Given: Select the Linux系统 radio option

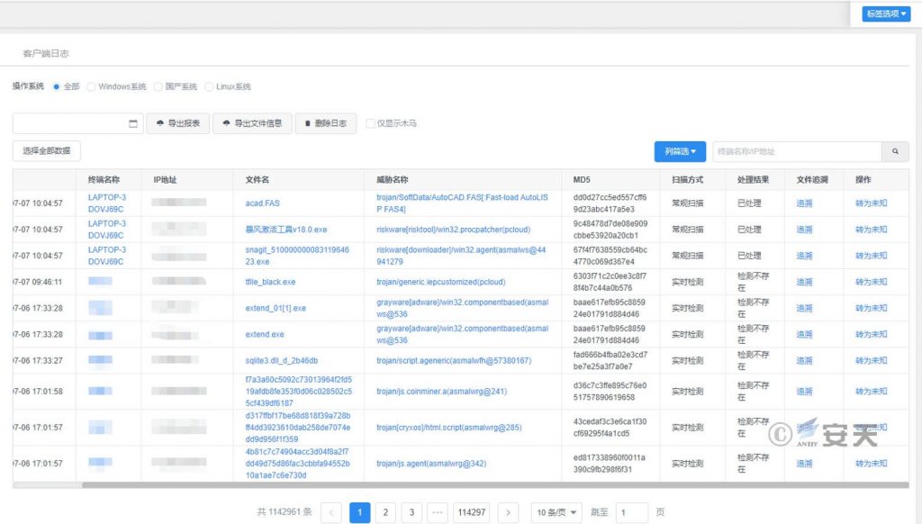Looking at the screenshot, I should [210, 87].
